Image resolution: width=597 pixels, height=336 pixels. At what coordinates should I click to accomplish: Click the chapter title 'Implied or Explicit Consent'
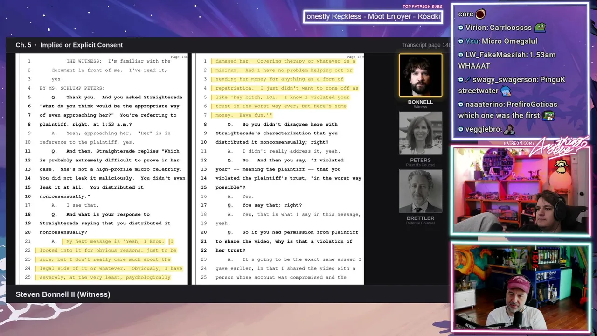(x=82, y=45)
